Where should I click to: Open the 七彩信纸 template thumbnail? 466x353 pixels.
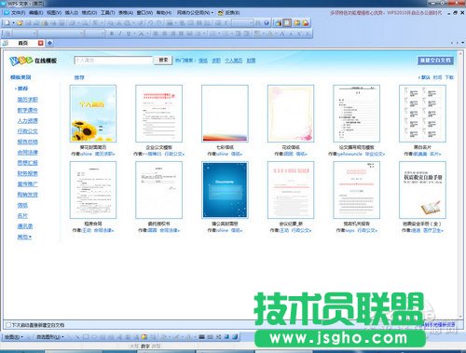225,114
